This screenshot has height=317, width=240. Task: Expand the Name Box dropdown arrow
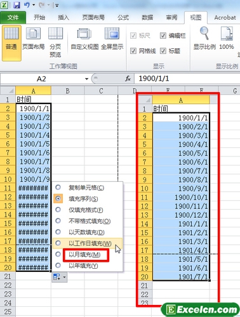[86, 79]
